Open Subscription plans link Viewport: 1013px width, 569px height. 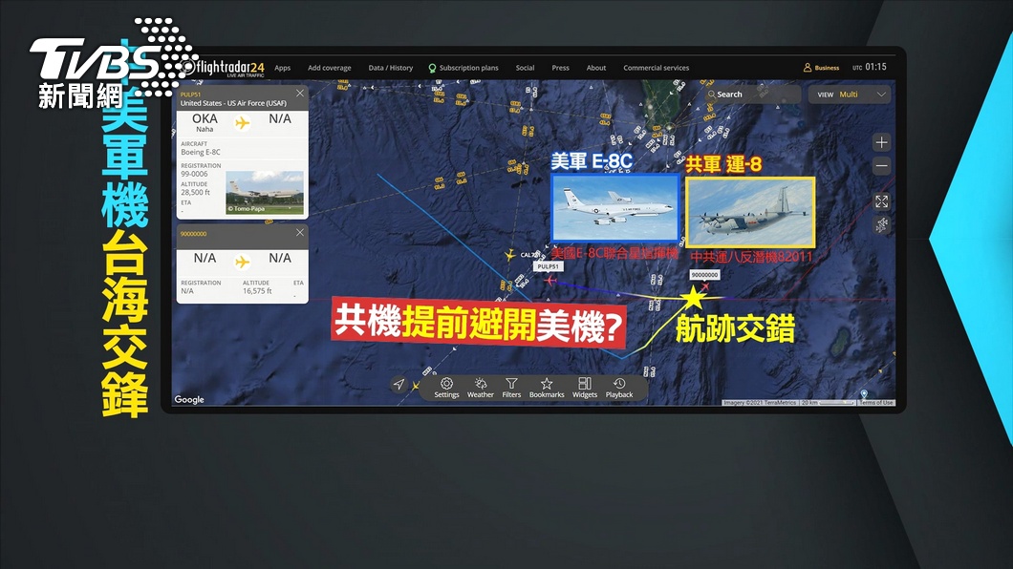coord(463,68)
